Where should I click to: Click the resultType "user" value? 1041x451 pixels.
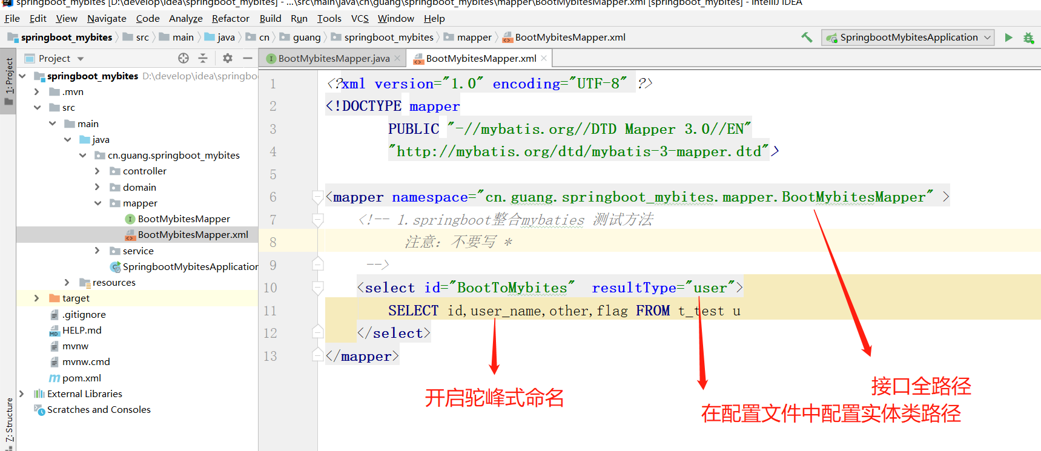pos(710,288)
